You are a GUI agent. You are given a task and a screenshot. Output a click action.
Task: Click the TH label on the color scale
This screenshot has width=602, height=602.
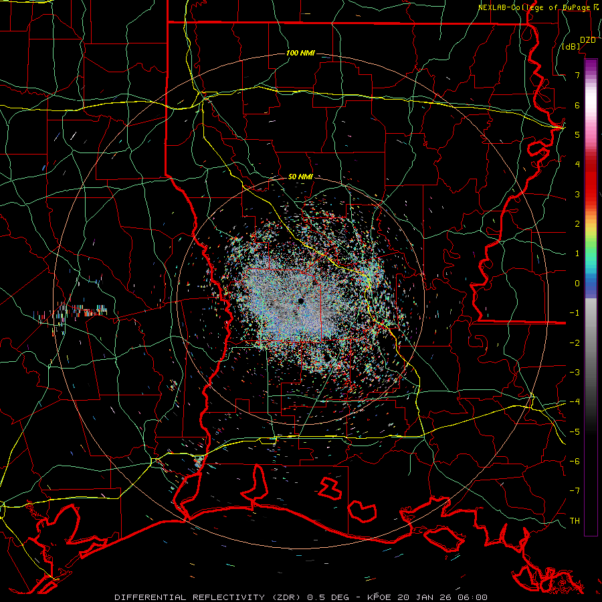(x=575, y=521)
